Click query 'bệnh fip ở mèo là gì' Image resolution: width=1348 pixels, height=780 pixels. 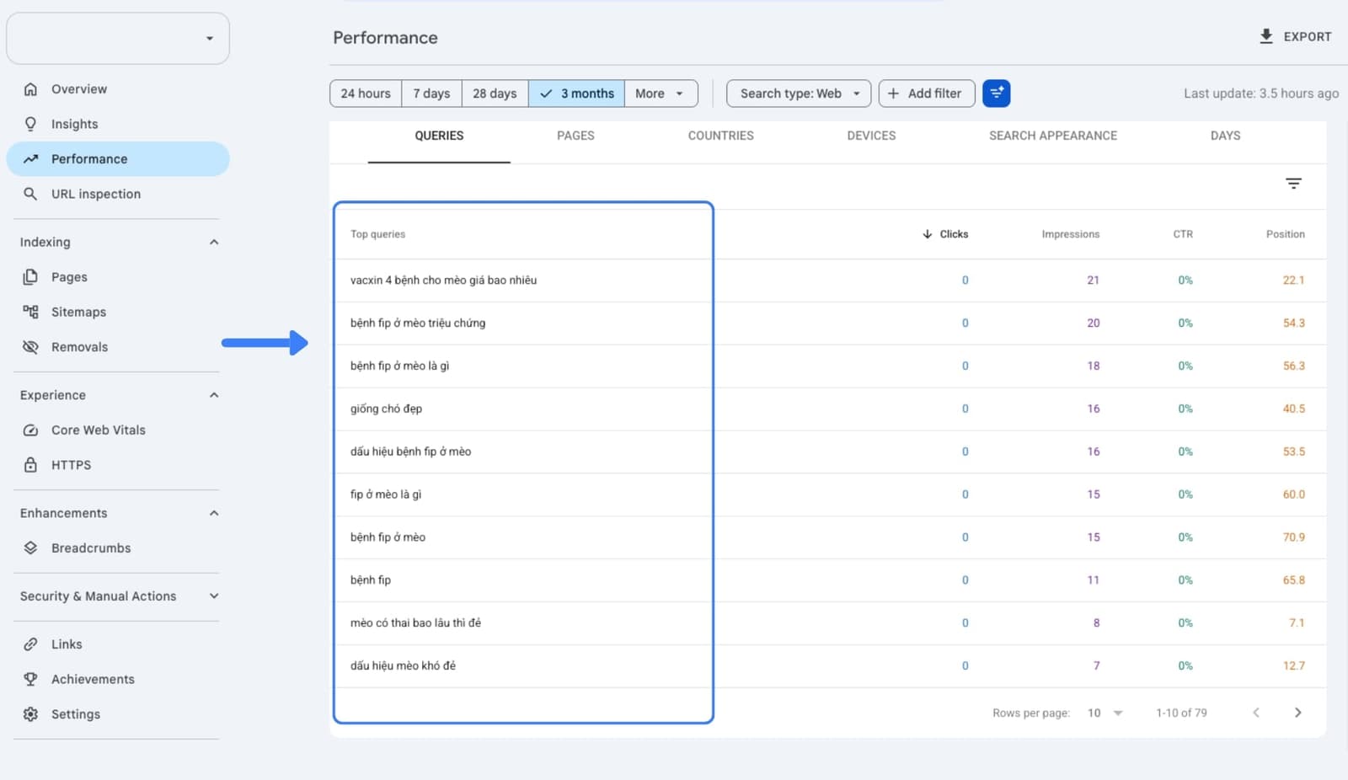coord(399,366)
